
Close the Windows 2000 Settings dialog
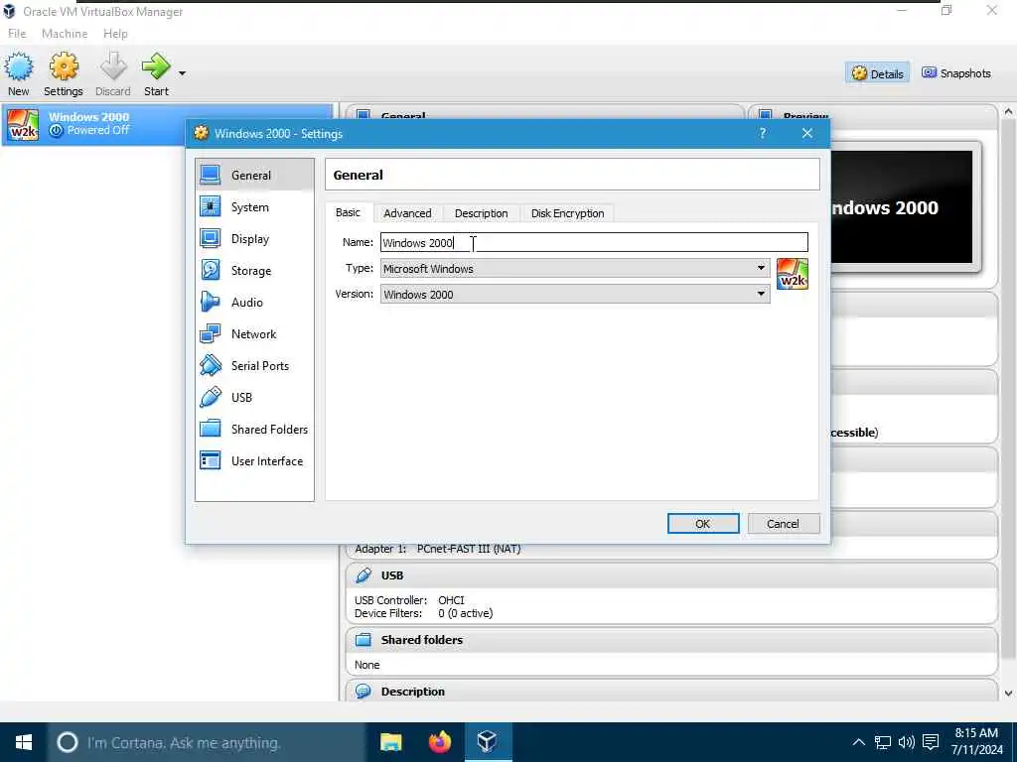pyautogui.click(x=806, y=133)
